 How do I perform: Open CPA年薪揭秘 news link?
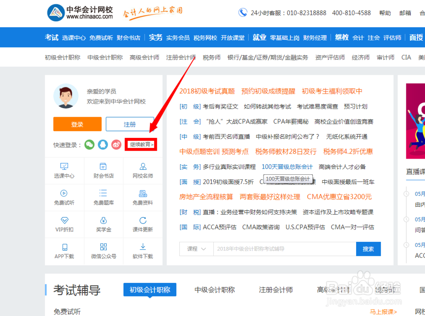click(x=291, y=122)
